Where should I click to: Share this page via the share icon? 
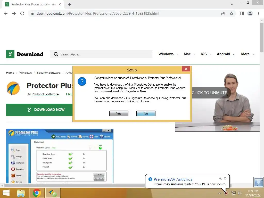point(223,13)
